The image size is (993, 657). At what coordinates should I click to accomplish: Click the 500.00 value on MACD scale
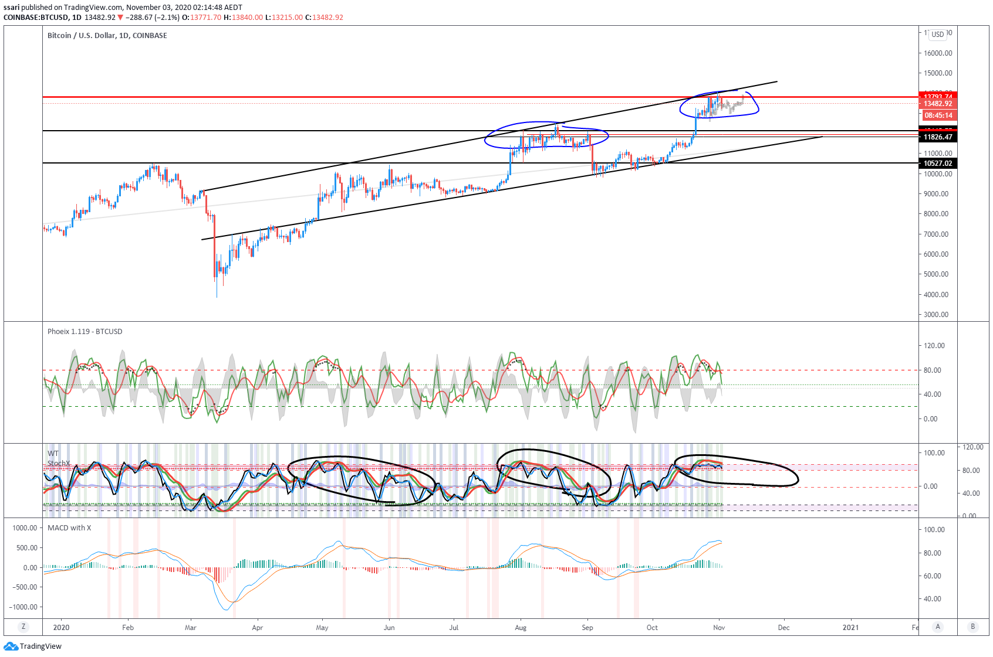coord(27,547)
